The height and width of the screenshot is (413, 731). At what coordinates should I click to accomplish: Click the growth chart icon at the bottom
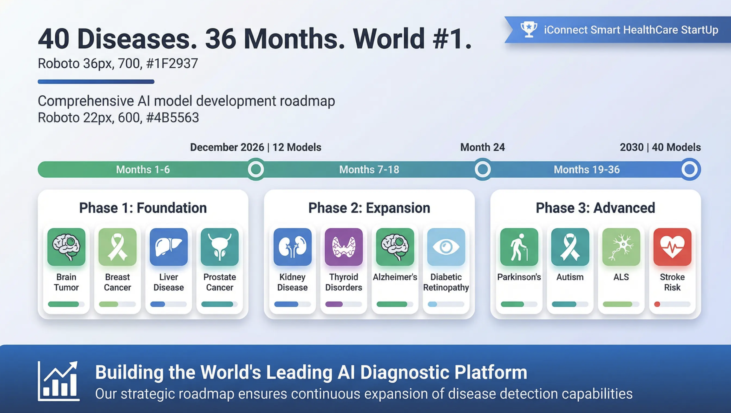(x=59, y=381)
